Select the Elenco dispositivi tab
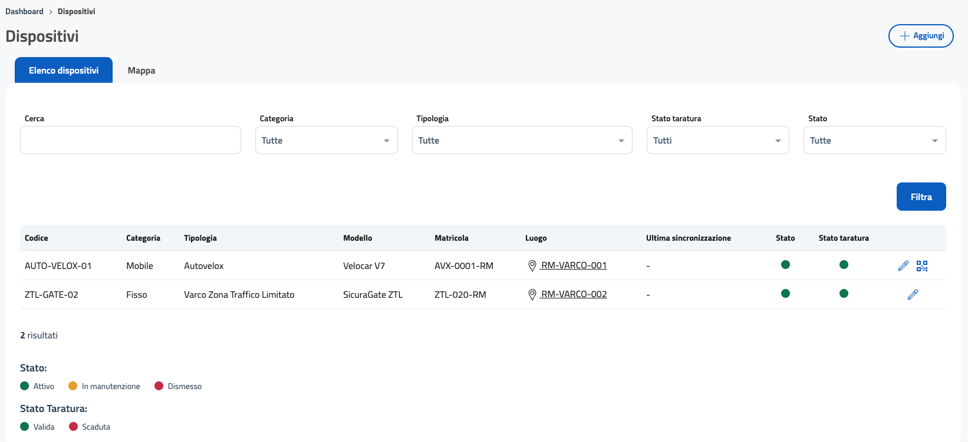 pos(64,71)
